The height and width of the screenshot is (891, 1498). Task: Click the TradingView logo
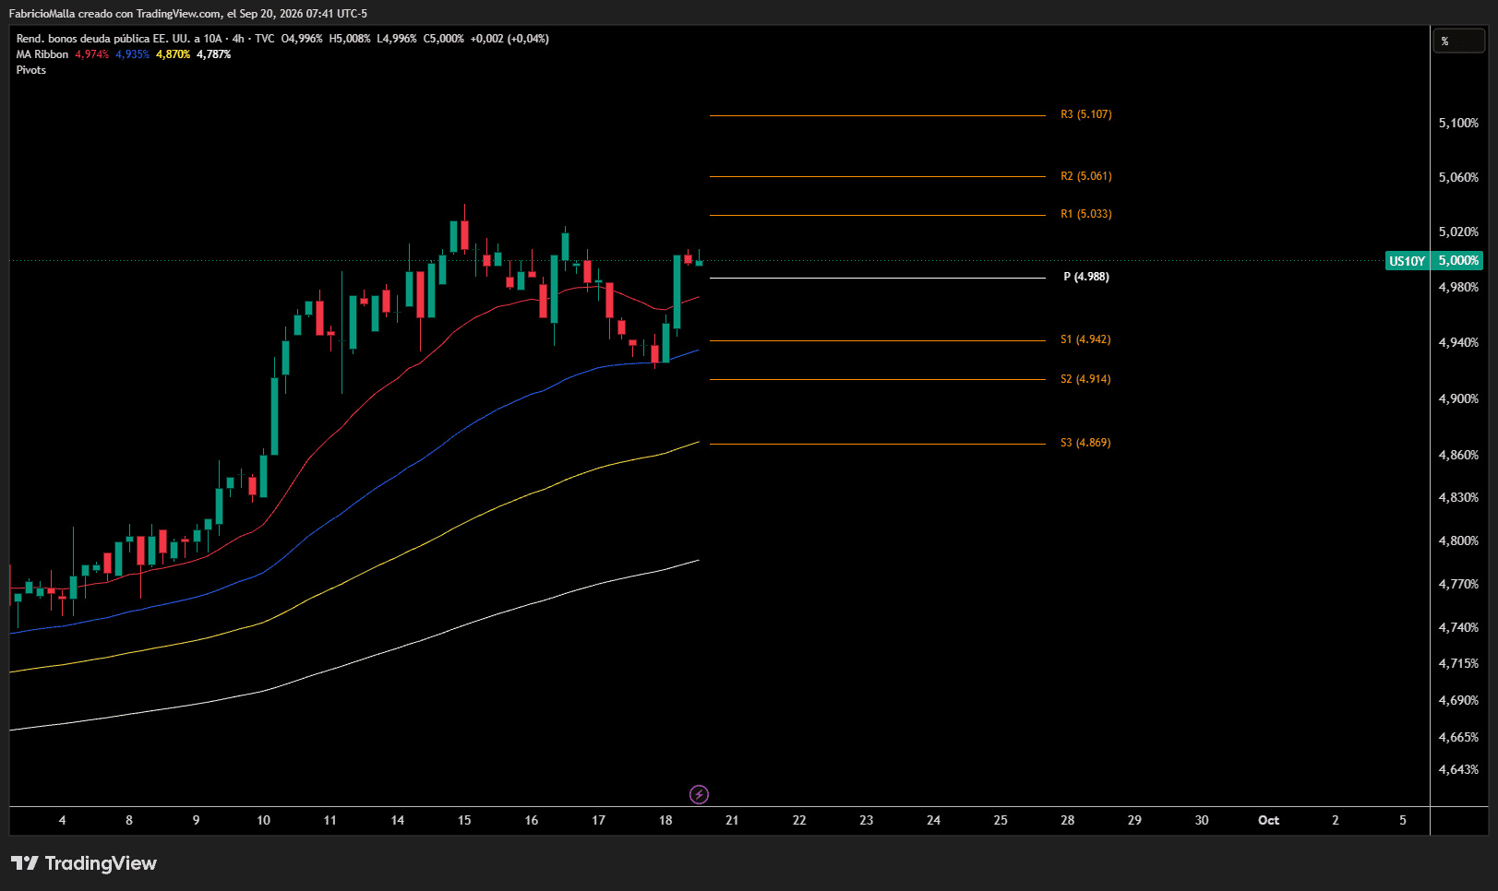[x=84, y=863]
